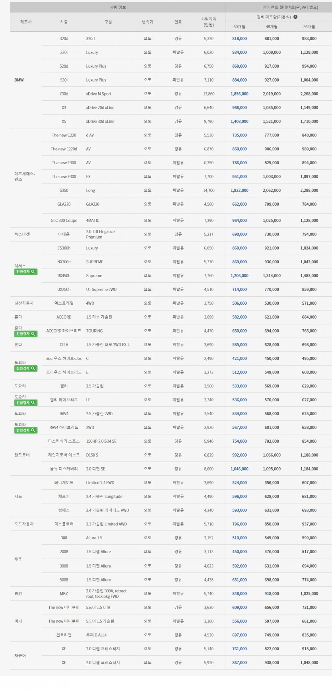Open the 친환경차 badge beside RAV4 하이브리드
Screen dimensions: 332x690
26,430
